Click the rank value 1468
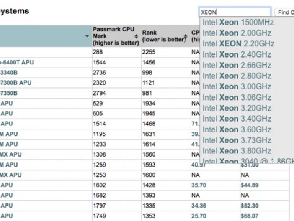This screenshot has width=294, height=221. pos(149,124)
